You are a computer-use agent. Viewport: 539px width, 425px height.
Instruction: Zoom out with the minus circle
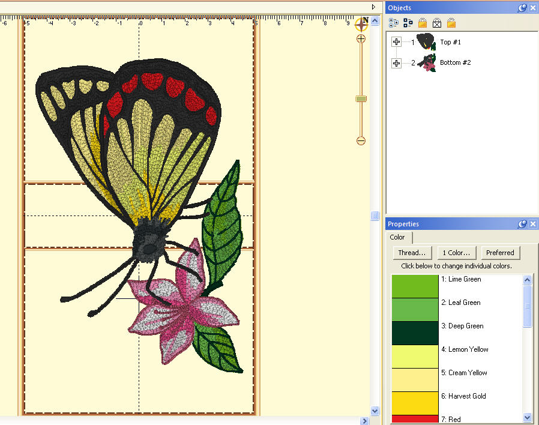(x=361, y=141)
